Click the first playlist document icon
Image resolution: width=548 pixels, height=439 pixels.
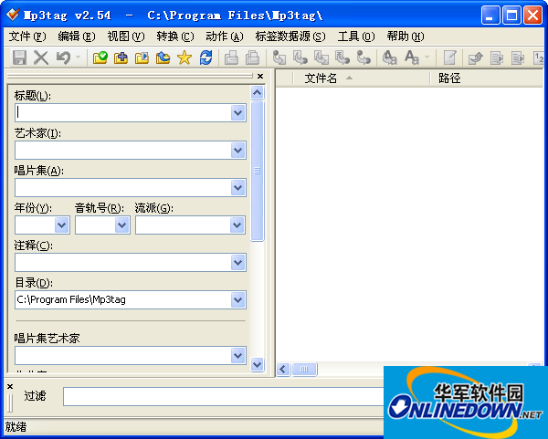click(497, 57)
